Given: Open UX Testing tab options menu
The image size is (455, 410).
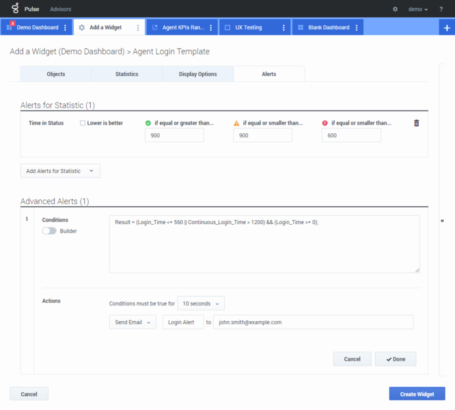Looking at the screenshot, I should [x=284, y=28].
